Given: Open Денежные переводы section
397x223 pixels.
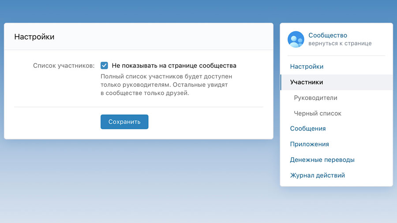Looking at the screenshot, I should pyautogui.click(x=322, y=160).
